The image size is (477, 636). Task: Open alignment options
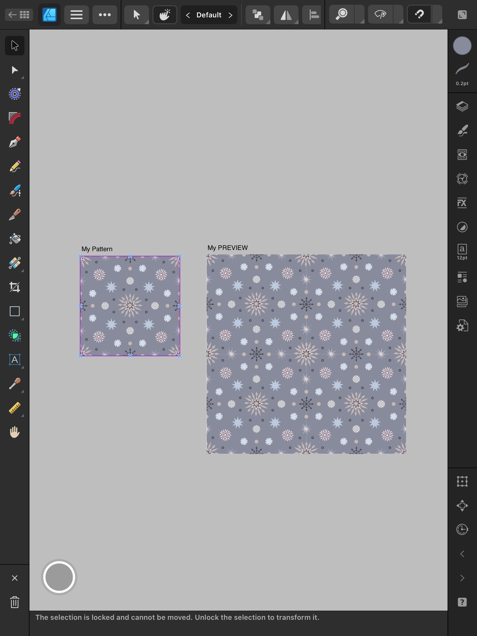[x=312, y=15]
